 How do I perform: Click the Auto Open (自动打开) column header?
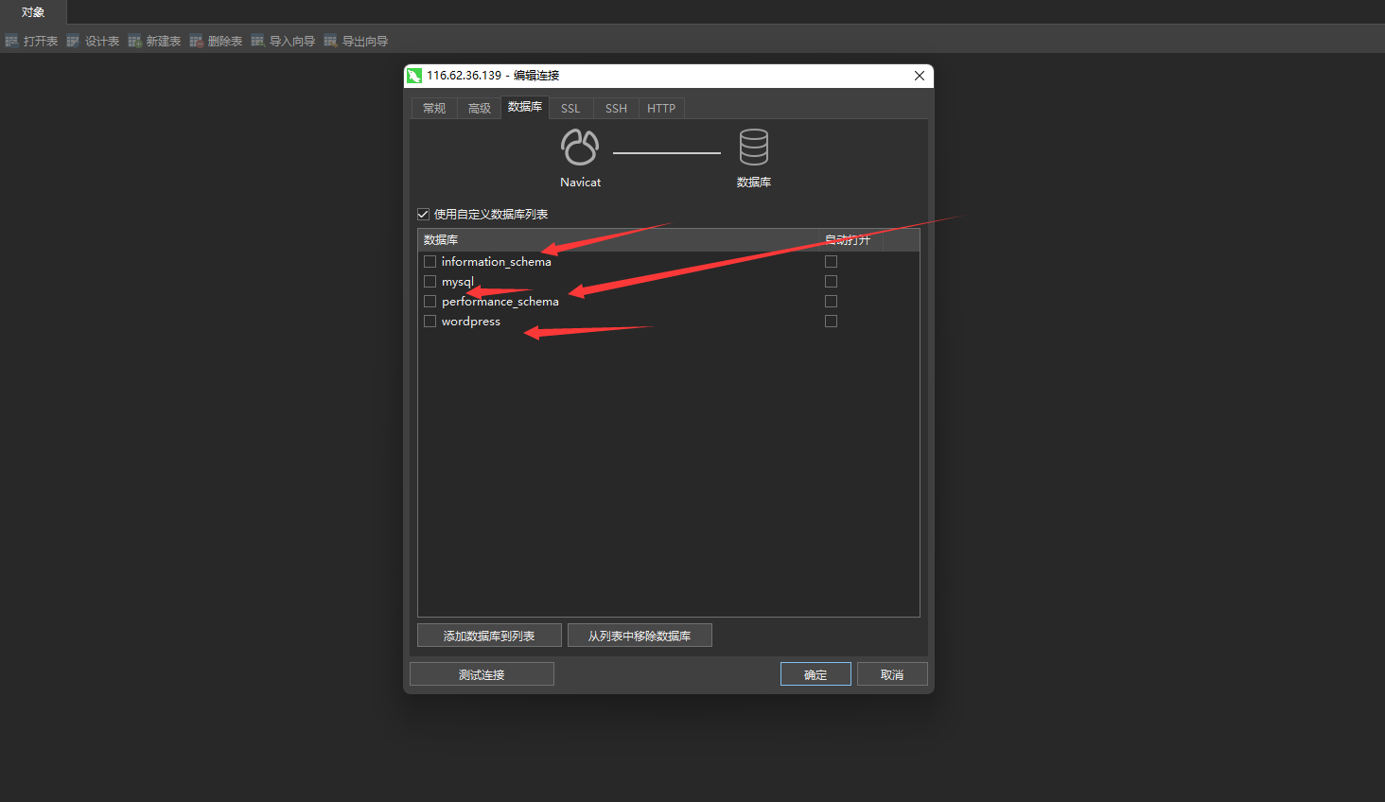tap(851, 240)
